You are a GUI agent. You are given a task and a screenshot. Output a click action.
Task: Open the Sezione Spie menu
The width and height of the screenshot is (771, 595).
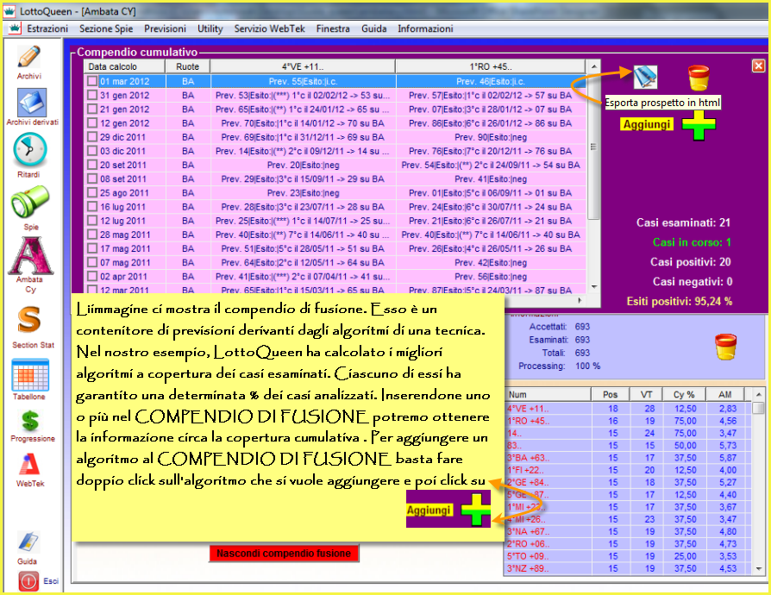tap(106, 28)
